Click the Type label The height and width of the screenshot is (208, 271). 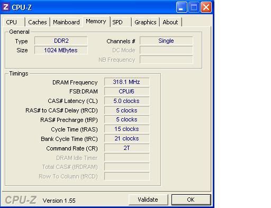click(22, 41)
